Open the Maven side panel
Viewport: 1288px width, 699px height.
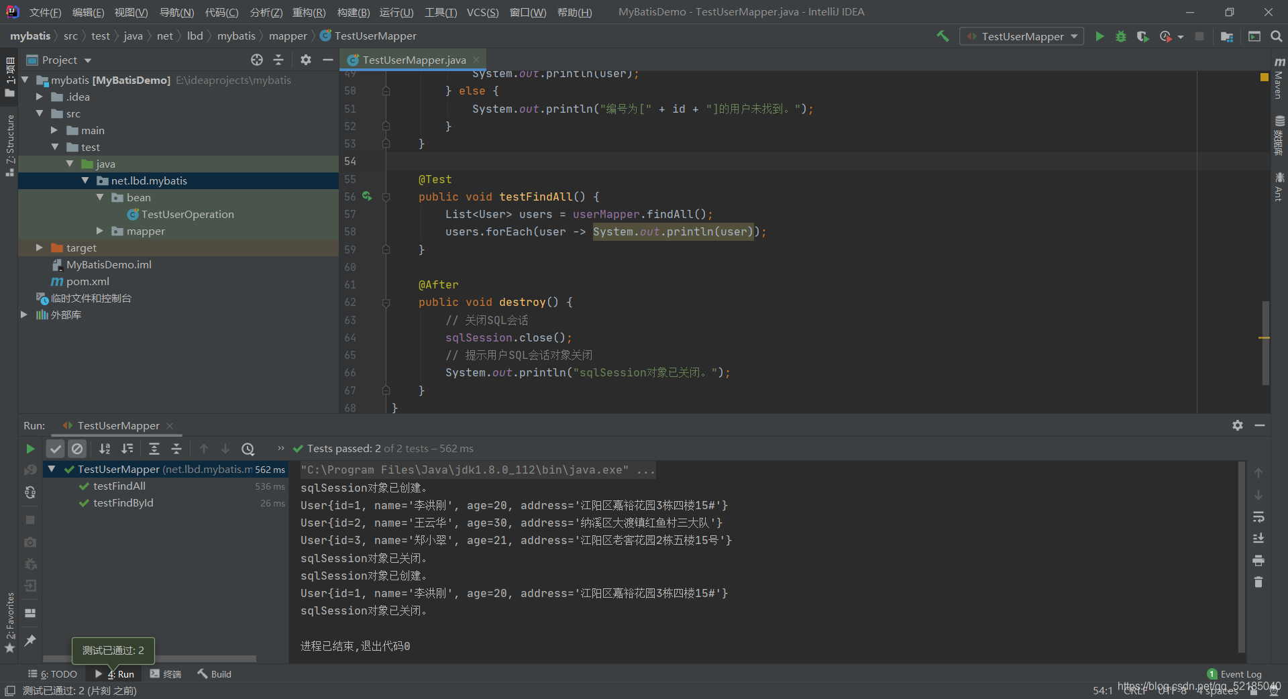click(x=1279, y=79)
